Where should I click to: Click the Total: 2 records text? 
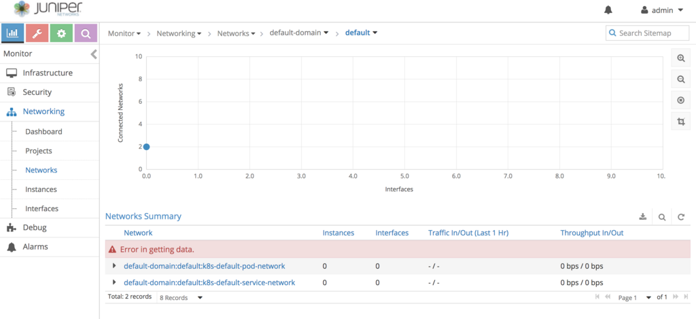click(130, 297)
